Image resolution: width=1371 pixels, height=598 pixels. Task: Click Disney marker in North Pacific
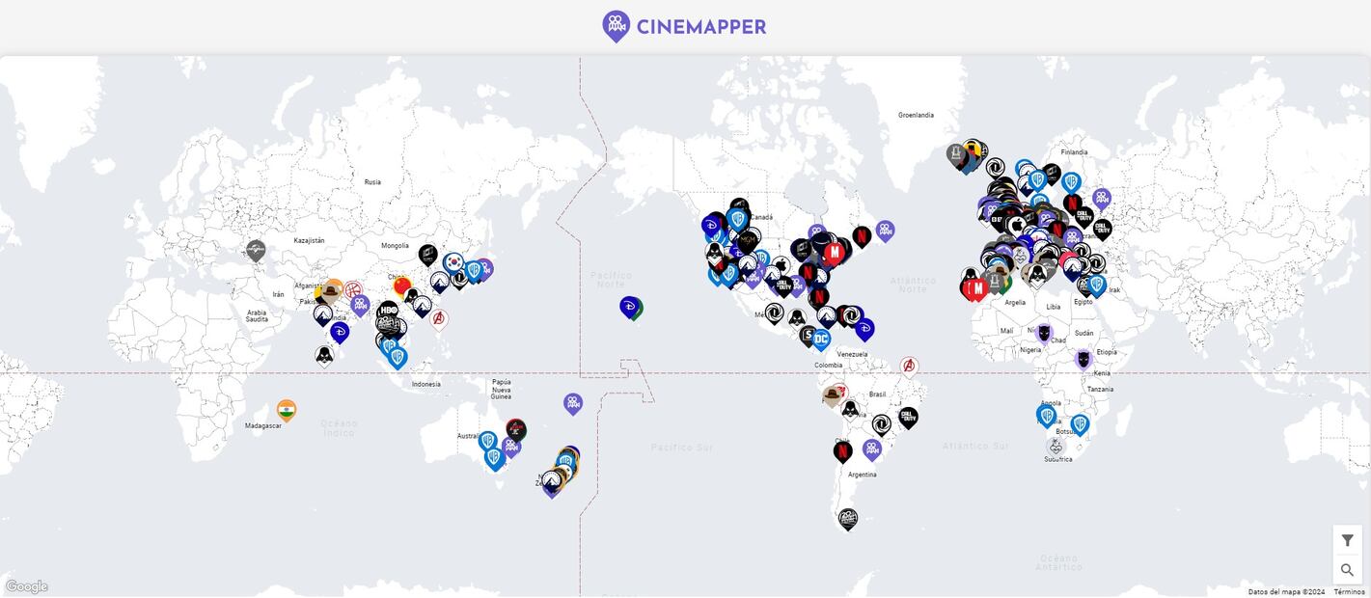click(629, 307)
